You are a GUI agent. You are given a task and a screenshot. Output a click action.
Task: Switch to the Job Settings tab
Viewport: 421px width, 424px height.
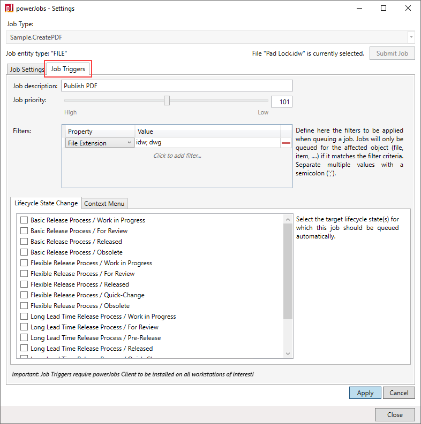(27, 70)
